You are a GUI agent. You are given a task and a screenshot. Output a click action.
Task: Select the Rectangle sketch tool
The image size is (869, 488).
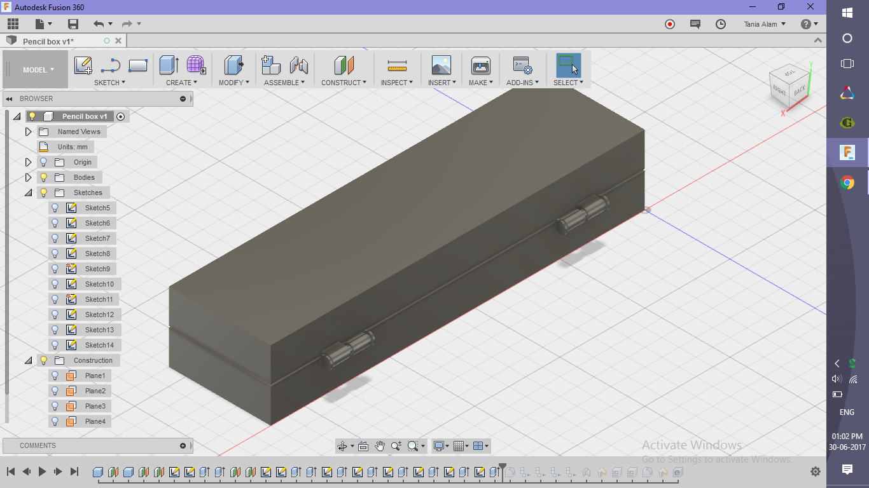tap(138, 65)
